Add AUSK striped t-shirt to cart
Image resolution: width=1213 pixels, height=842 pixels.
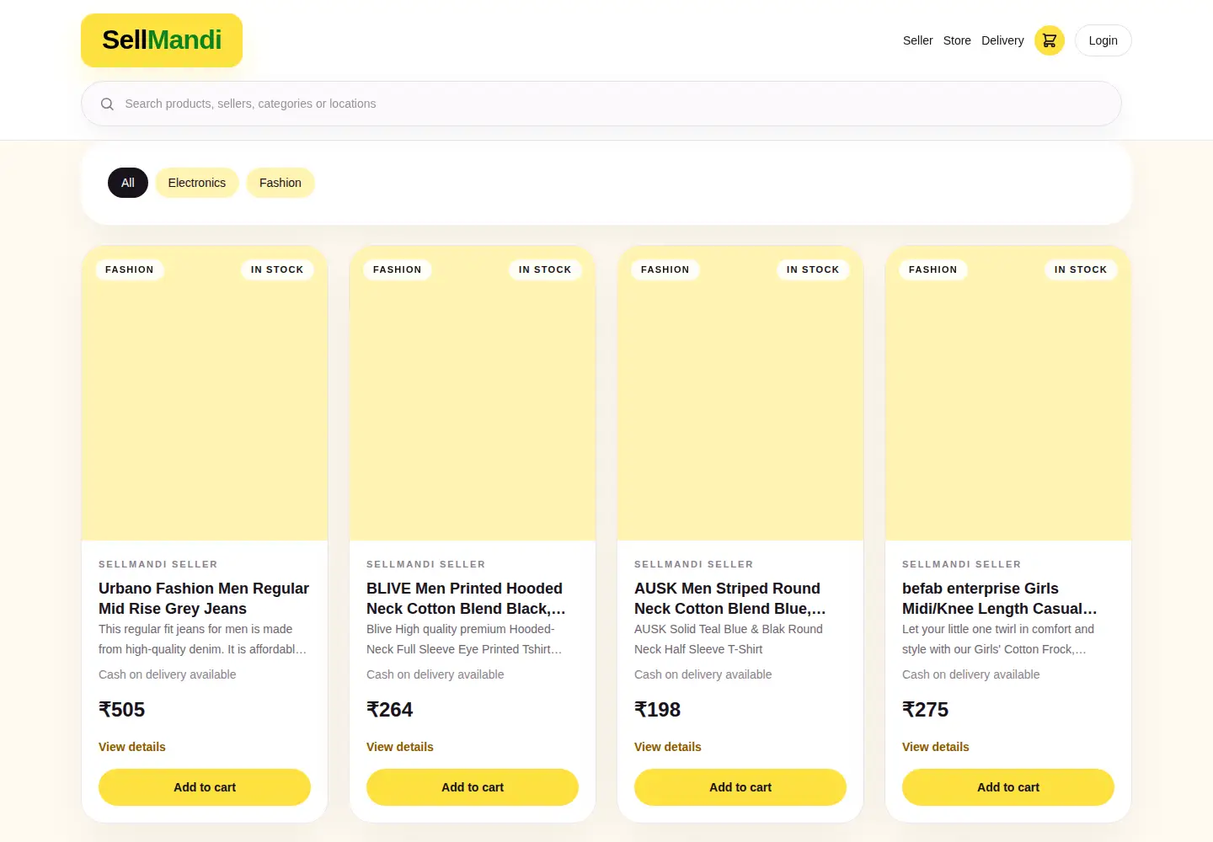(x=740, y=787)
